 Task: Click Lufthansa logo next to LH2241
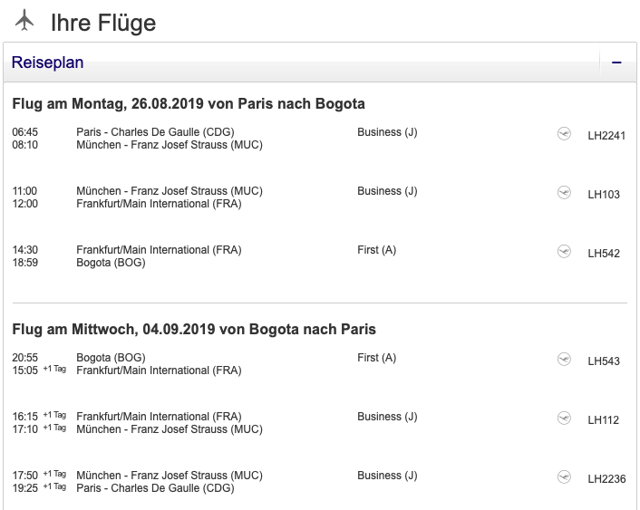pyautogui.click(x=564, y=134)
